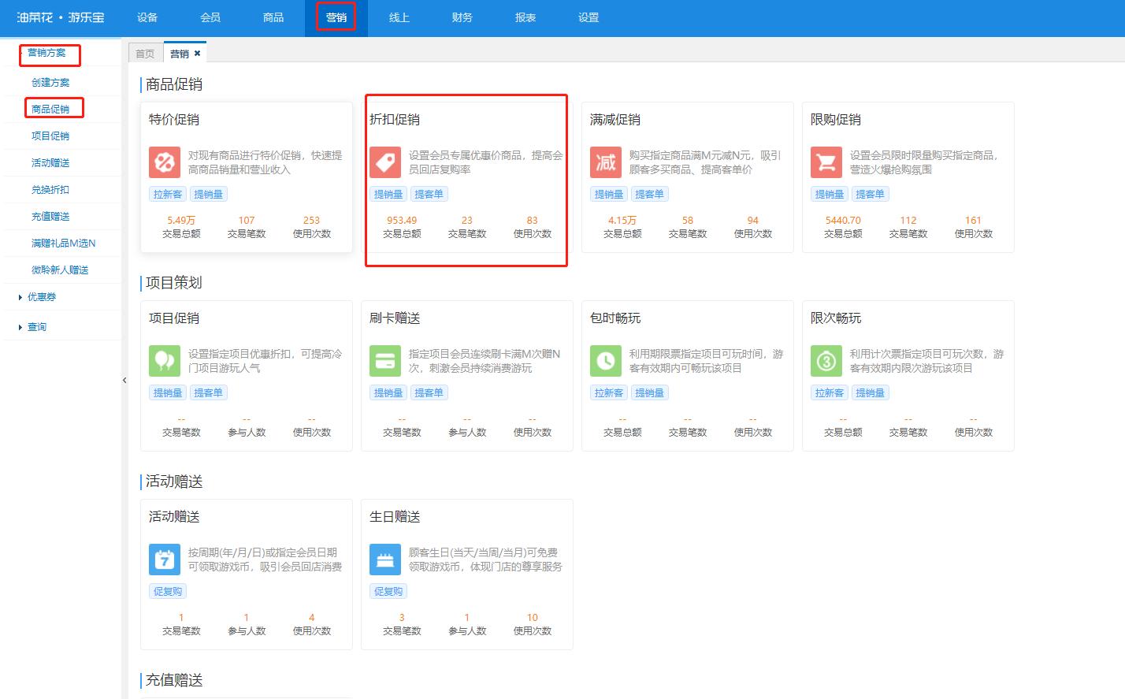Image resolution: width=1125 pixels, height=699 pixels.
Task: Close the 营销 tab with the x
Action: click(198, 54)
